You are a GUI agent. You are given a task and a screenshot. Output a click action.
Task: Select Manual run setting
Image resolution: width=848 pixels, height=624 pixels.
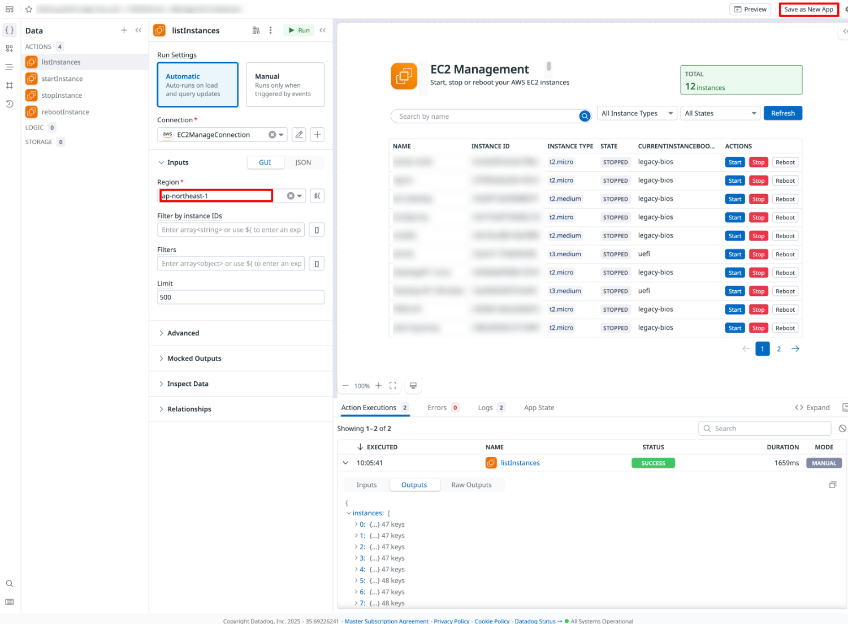coord(285,84)
